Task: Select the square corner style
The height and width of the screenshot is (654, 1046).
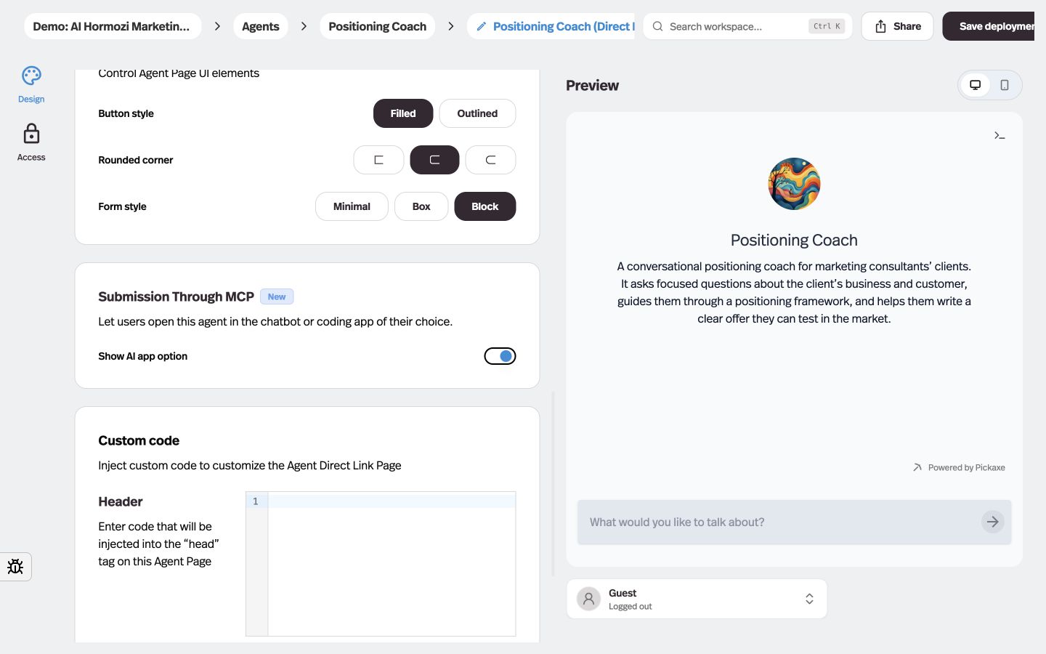Action: (378, 160)
